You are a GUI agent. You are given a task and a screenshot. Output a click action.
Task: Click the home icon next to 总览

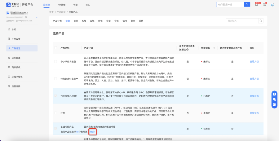(9, 29)
